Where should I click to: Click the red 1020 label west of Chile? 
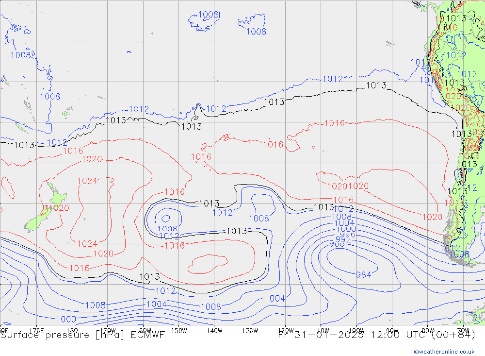[x=432, y=217]
